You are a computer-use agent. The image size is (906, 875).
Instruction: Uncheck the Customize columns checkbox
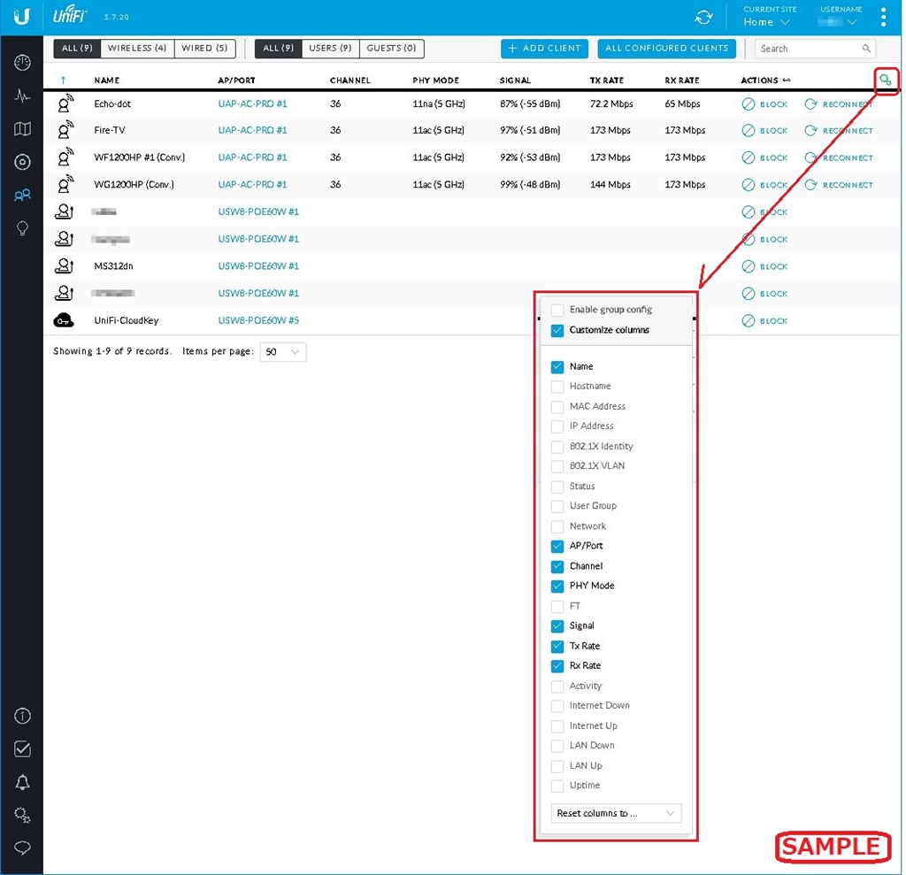coord(557,330)
